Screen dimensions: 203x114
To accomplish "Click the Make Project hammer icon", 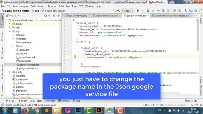I will [x=118, y=11].
